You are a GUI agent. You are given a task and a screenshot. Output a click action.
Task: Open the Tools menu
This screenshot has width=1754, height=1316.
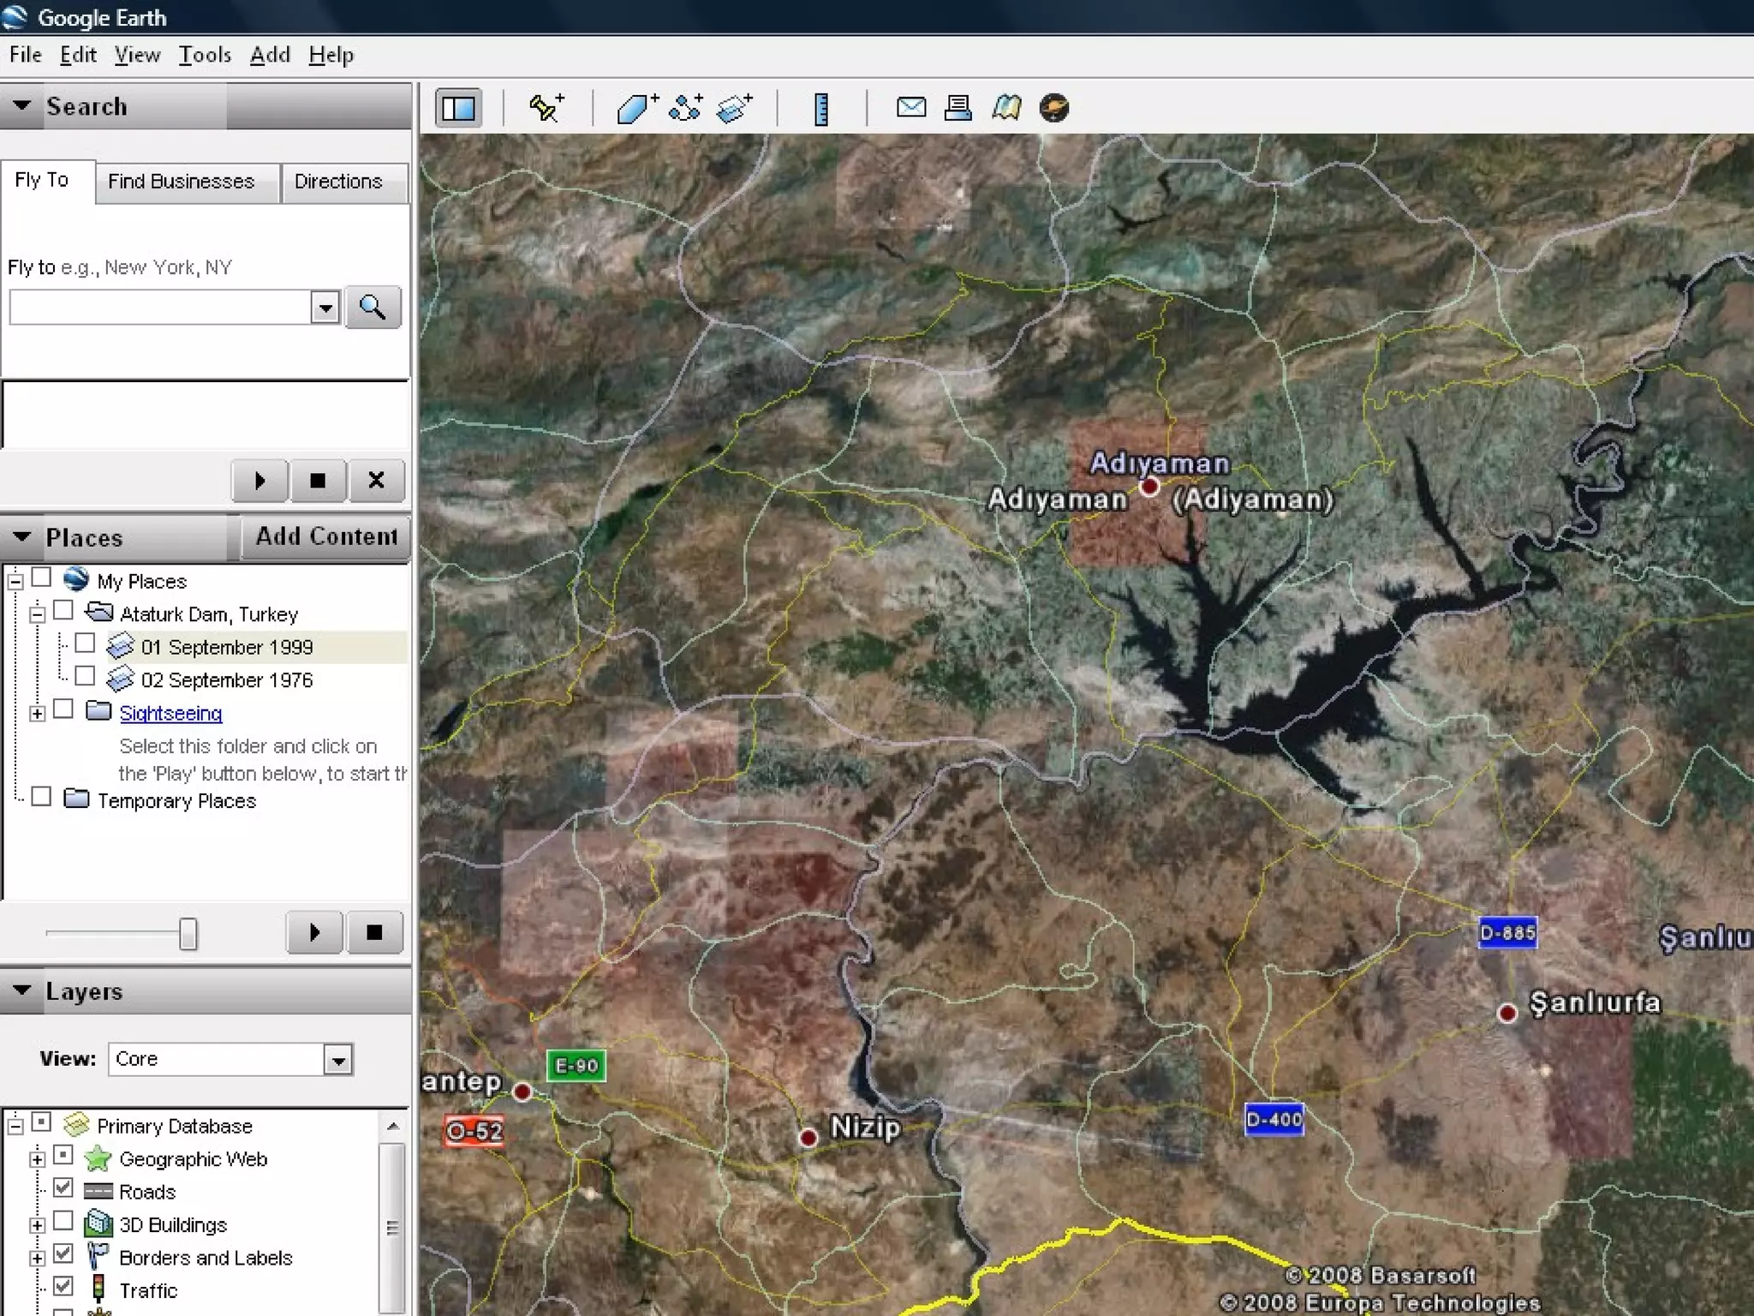tap(205, 55)
